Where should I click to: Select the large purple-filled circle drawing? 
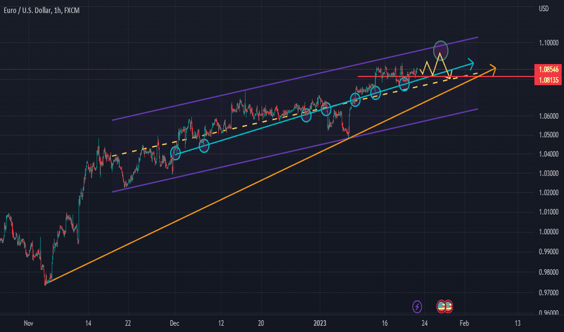coord(441,50)
